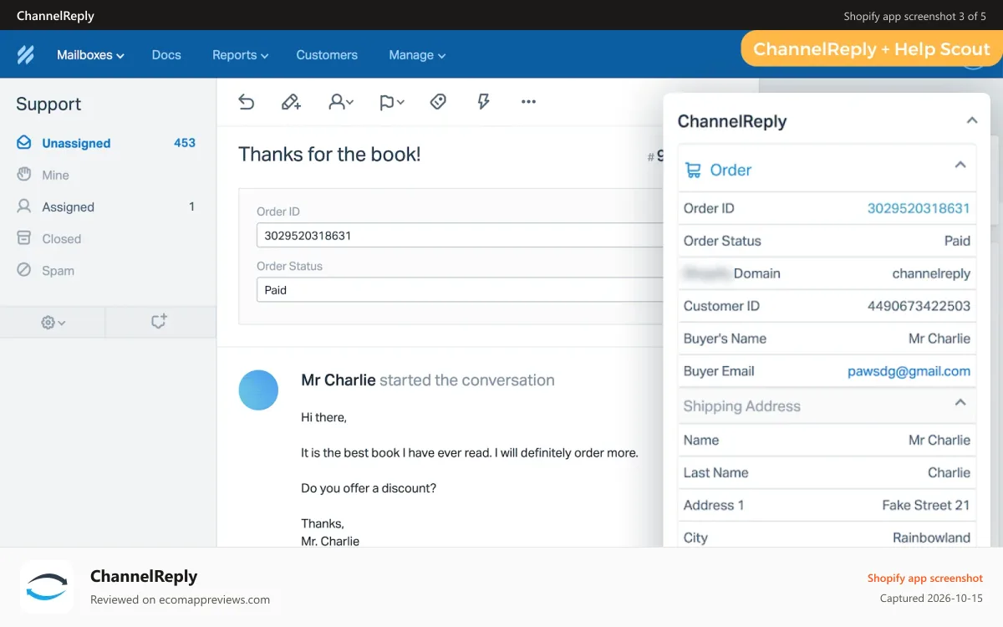This screenshot has width=1003, height=627.
Task: Click the Mine hand icon
Action: [24, 175]
